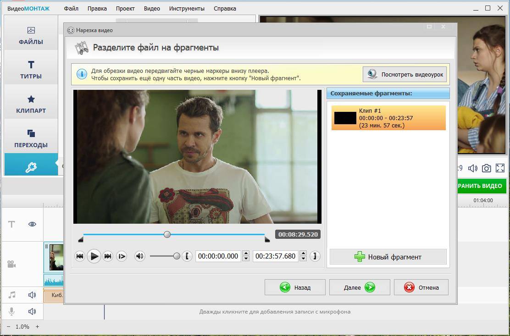This screenshot has height=336, width=510.
Task: Click the playback position knob on seek bar
Action: 167,234
